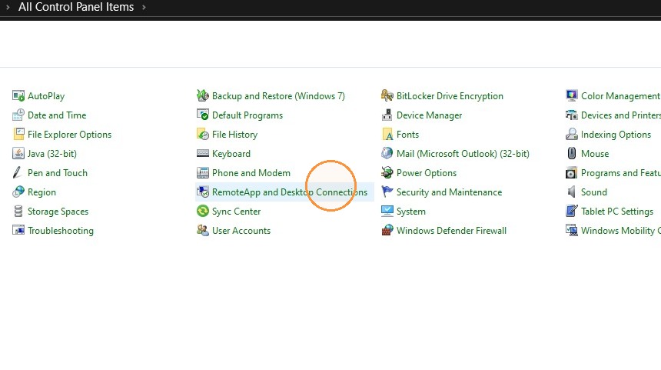Click the Sync Center green icon
The image size is (661, 370).
(x=203, y=211)
